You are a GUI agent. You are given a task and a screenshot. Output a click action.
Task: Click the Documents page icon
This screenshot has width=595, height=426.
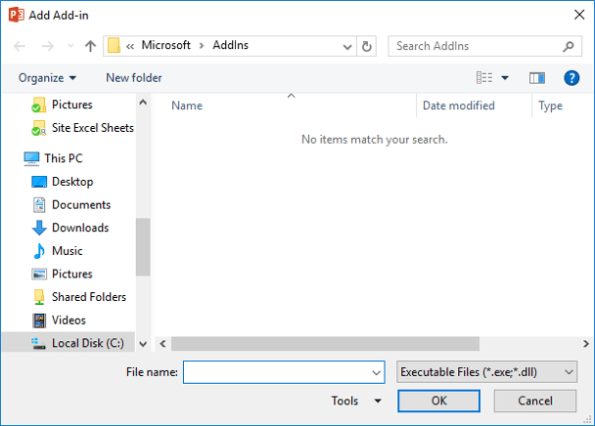39,205
